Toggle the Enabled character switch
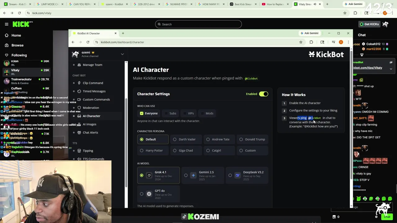 (x=263, y=94)
